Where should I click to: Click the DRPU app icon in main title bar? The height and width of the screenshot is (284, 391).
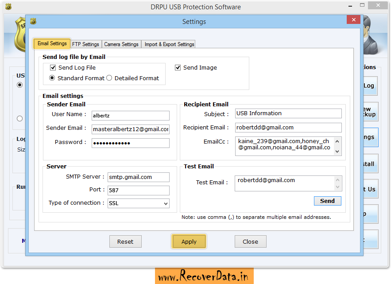click(x=8, y=7)
